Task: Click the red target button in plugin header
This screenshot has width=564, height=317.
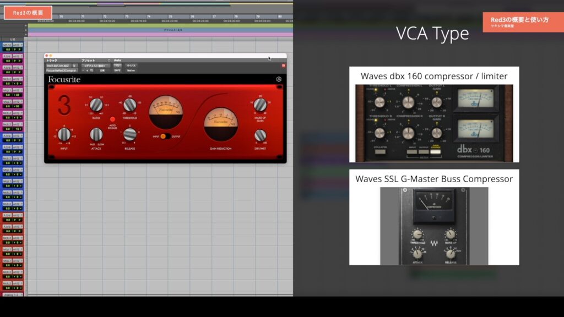Action: point(284,66)
